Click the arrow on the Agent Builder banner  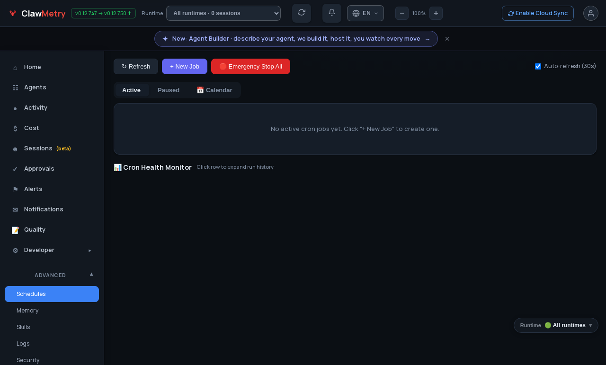(428, 39)
